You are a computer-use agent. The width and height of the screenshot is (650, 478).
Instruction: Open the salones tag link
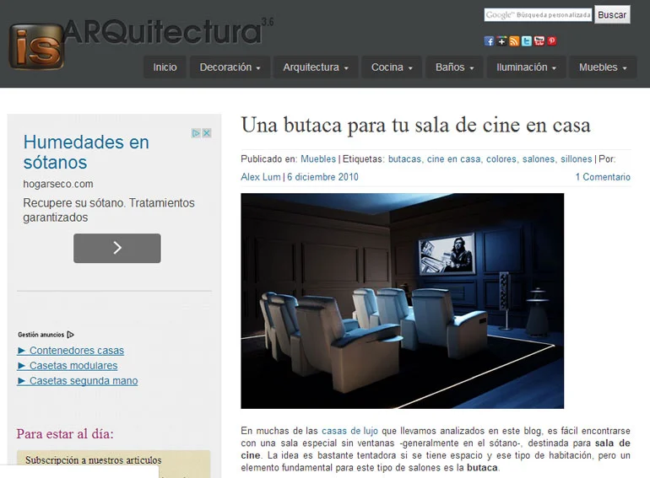[x=538, y=159]
